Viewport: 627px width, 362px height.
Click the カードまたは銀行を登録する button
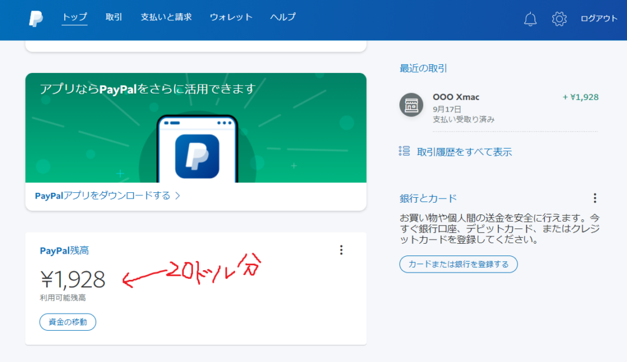click(459, 264)
